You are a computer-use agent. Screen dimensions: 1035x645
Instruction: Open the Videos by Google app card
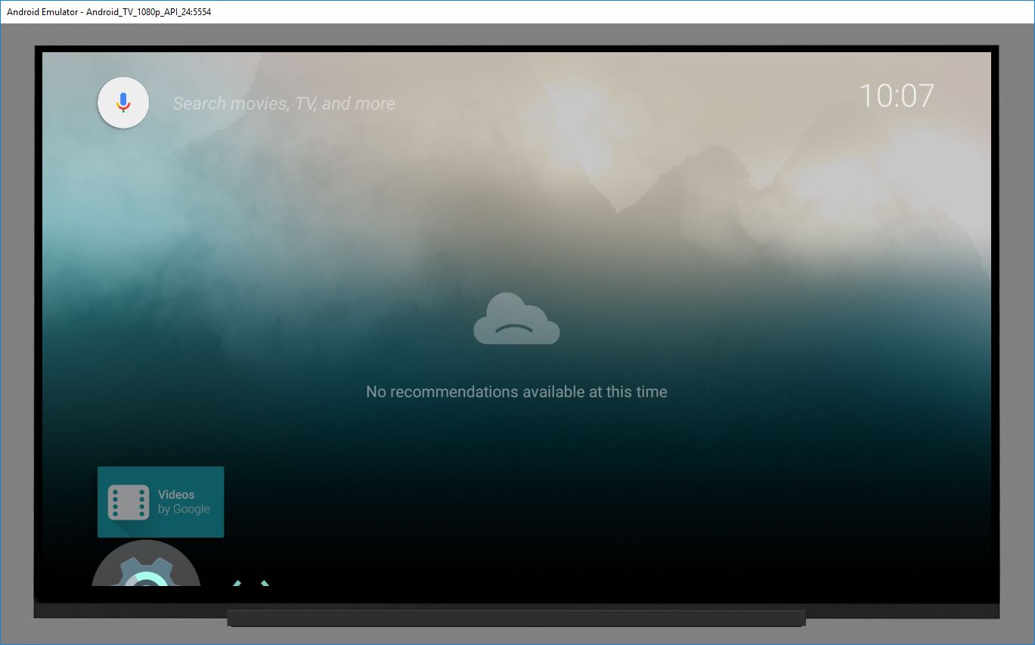(160, 502)
